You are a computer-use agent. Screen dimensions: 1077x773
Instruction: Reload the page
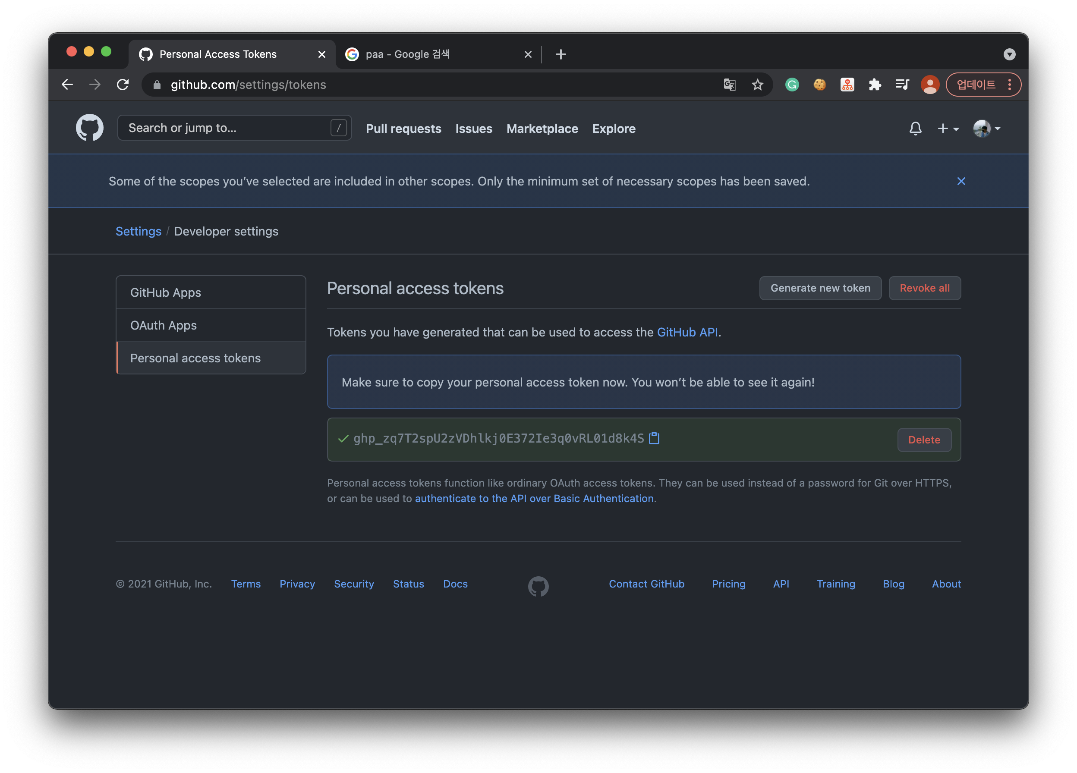tap(123, 85)
